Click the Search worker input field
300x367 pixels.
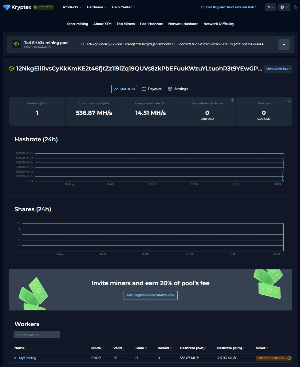click(37, 335)
